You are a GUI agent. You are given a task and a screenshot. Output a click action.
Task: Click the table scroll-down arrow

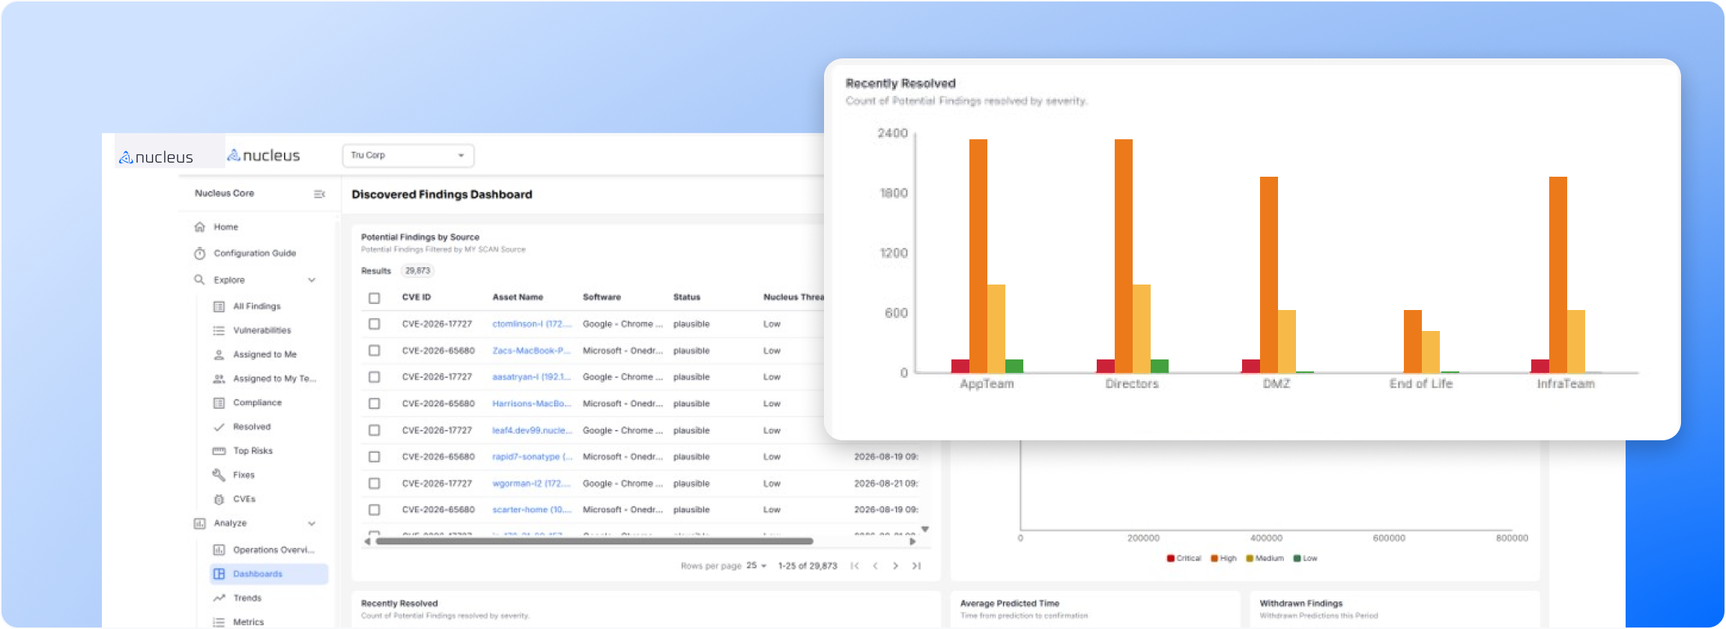click(x=925, y=529)
